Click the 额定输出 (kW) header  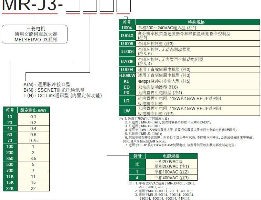[33, 110]
